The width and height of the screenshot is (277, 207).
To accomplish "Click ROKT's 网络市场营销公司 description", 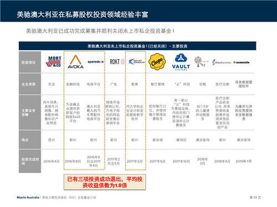I will click(x=113, y=113).
